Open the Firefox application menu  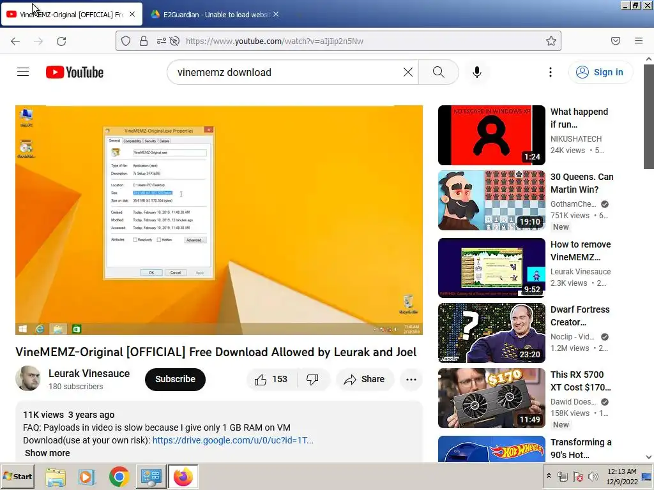point(639,41)
